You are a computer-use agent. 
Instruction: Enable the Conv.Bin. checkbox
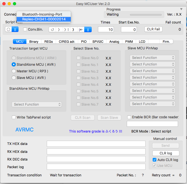coord(25,29)
